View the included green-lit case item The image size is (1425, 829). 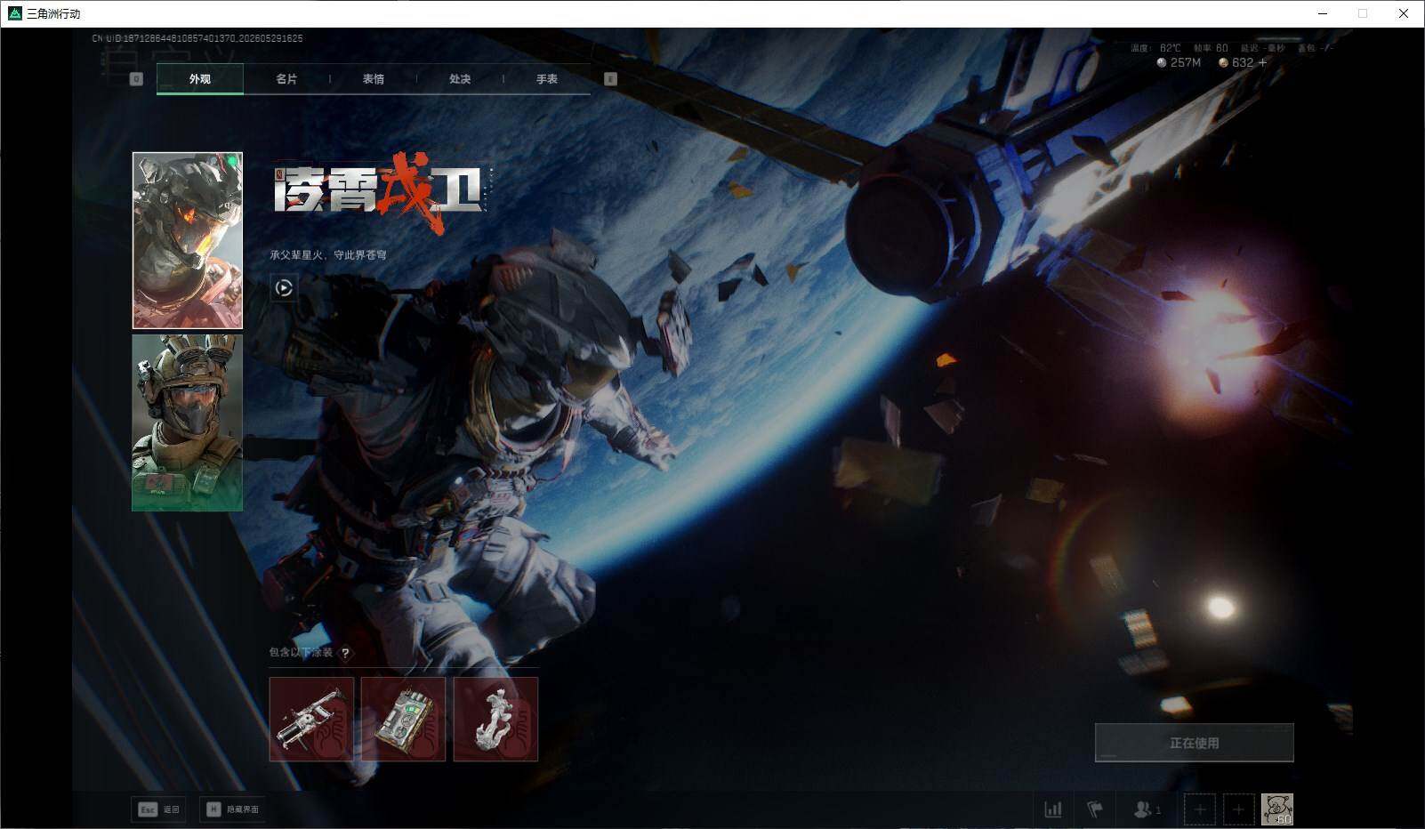tap(403, 720)
